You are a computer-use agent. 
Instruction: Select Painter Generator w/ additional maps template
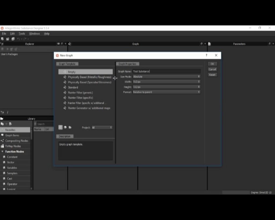[x=86, y=108]
